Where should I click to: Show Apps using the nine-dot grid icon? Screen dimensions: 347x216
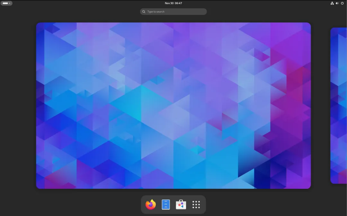click(x=196, y=204)
